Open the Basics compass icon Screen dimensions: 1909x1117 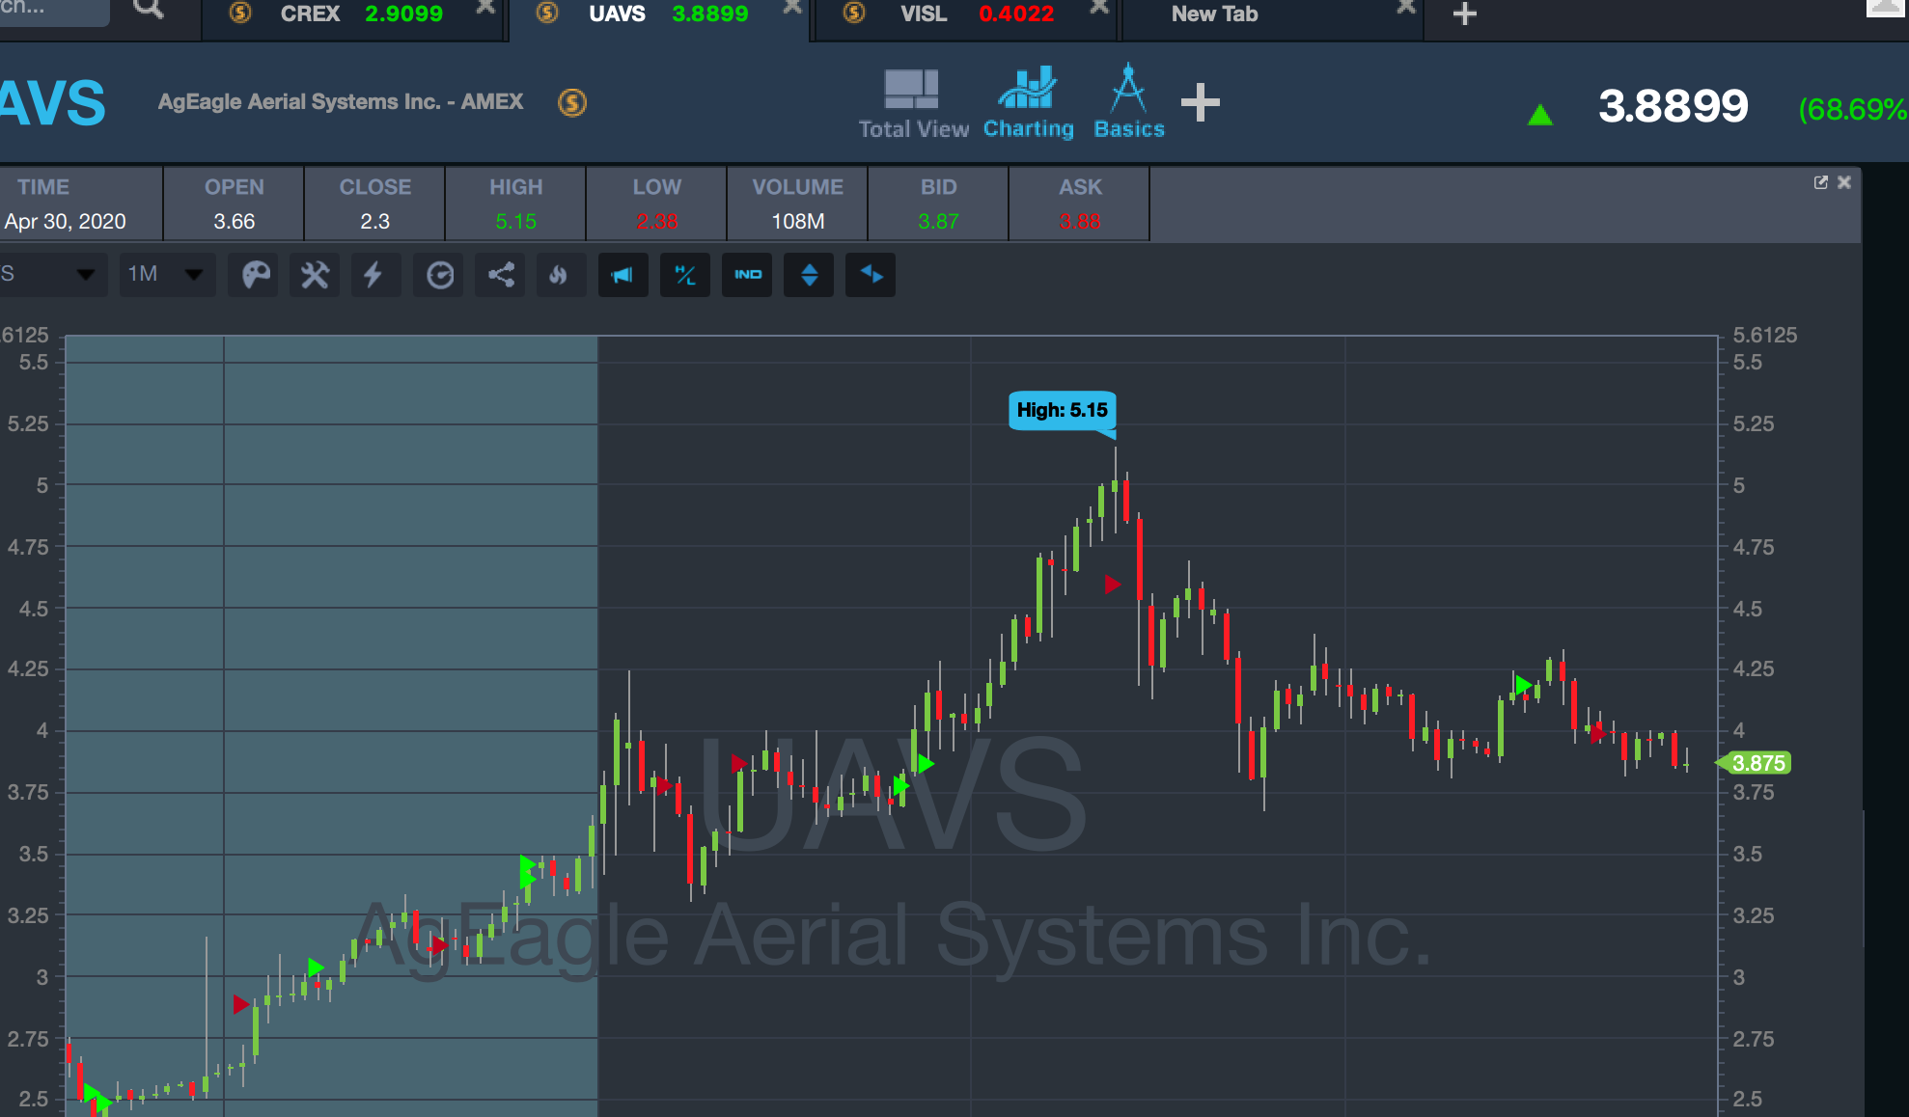(1128, 103)
